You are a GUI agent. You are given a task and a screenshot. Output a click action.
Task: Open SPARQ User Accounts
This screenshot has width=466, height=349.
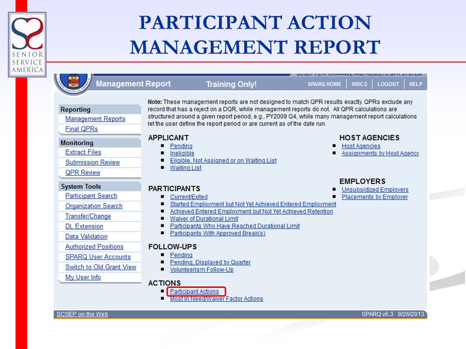98,257
